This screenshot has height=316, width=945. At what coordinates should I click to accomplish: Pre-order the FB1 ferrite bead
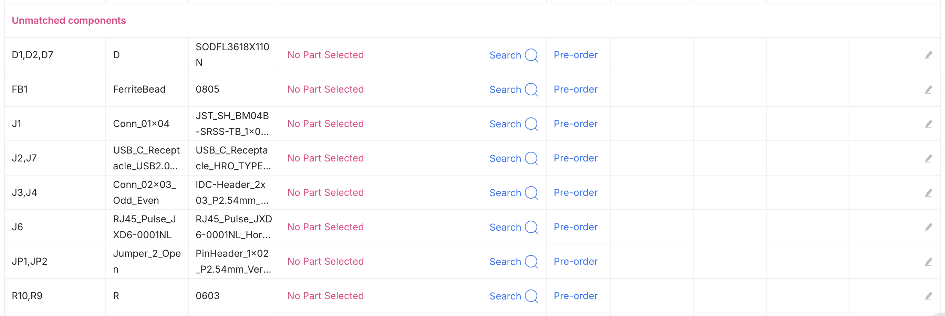click(575, 89)
